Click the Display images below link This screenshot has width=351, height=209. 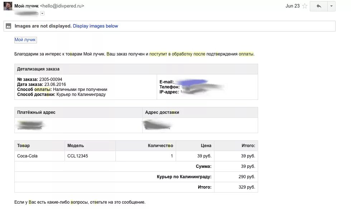[95, 26]
